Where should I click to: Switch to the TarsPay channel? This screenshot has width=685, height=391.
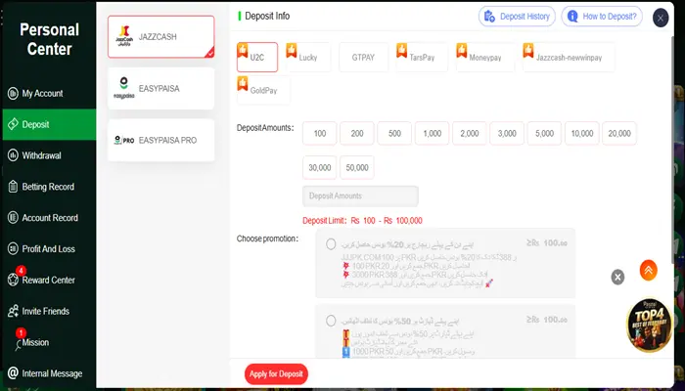click(x=421, y=58)
